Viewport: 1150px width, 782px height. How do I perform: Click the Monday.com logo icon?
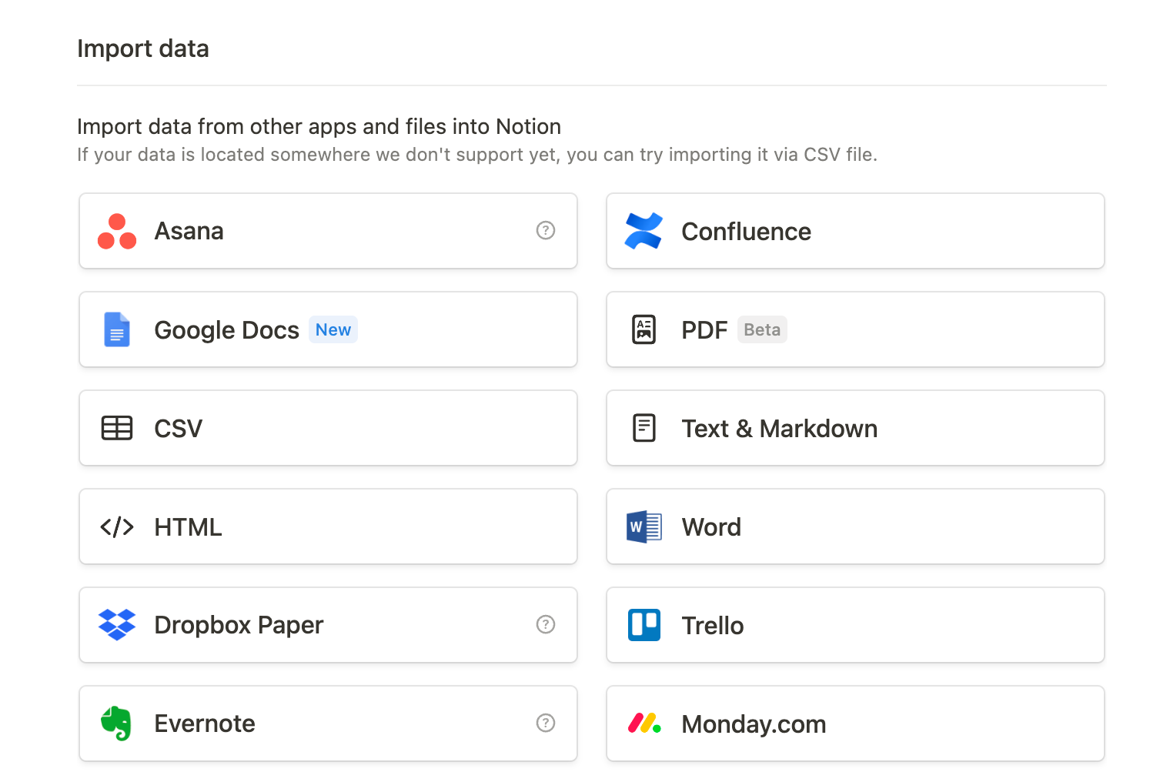pyautogui.click(x=644, y=724)
